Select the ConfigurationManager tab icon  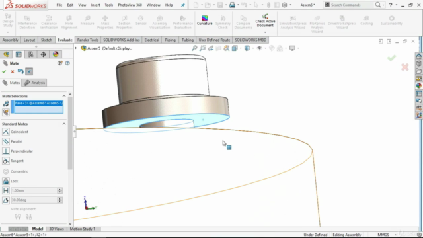coord(31,54)
